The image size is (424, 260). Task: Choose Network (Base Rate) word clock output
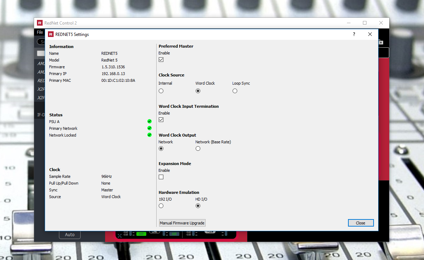(x=198, y=148)
